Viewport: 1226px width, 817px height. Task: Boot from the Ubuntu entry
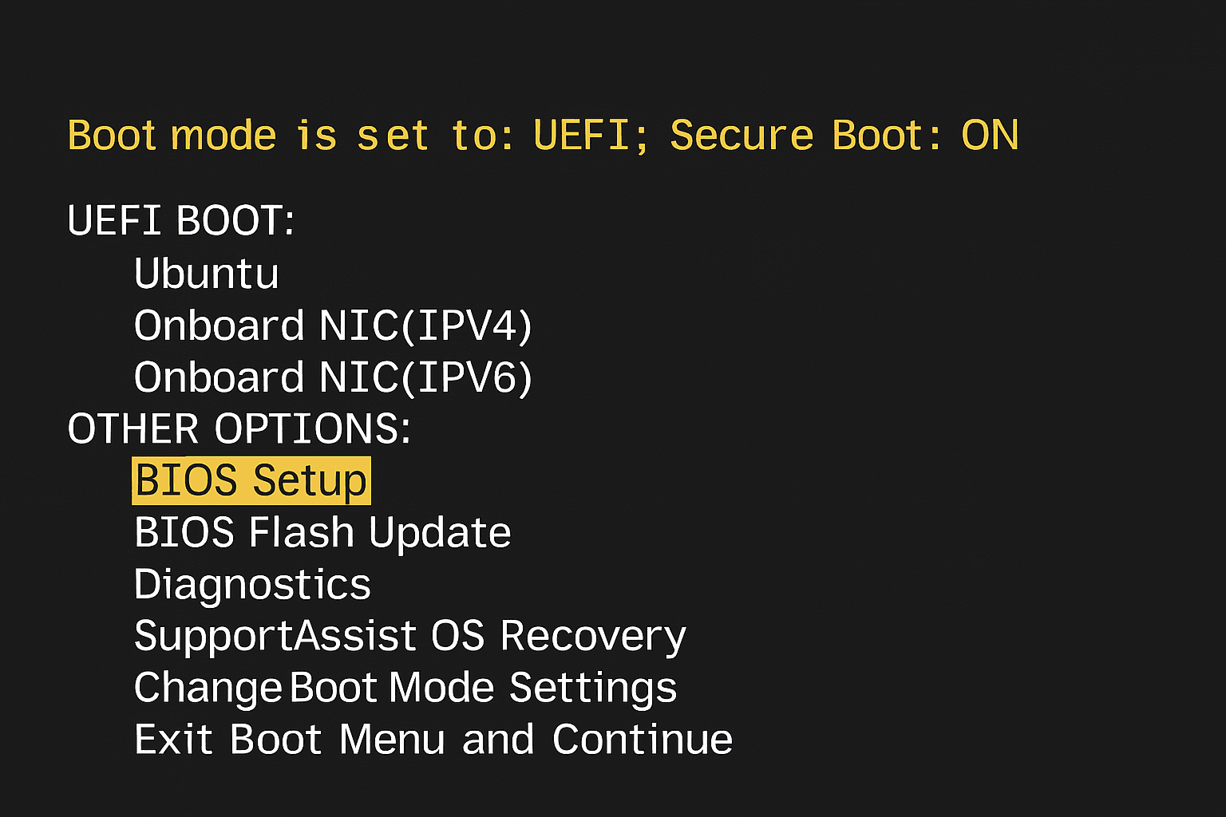[x=207, y=274]
